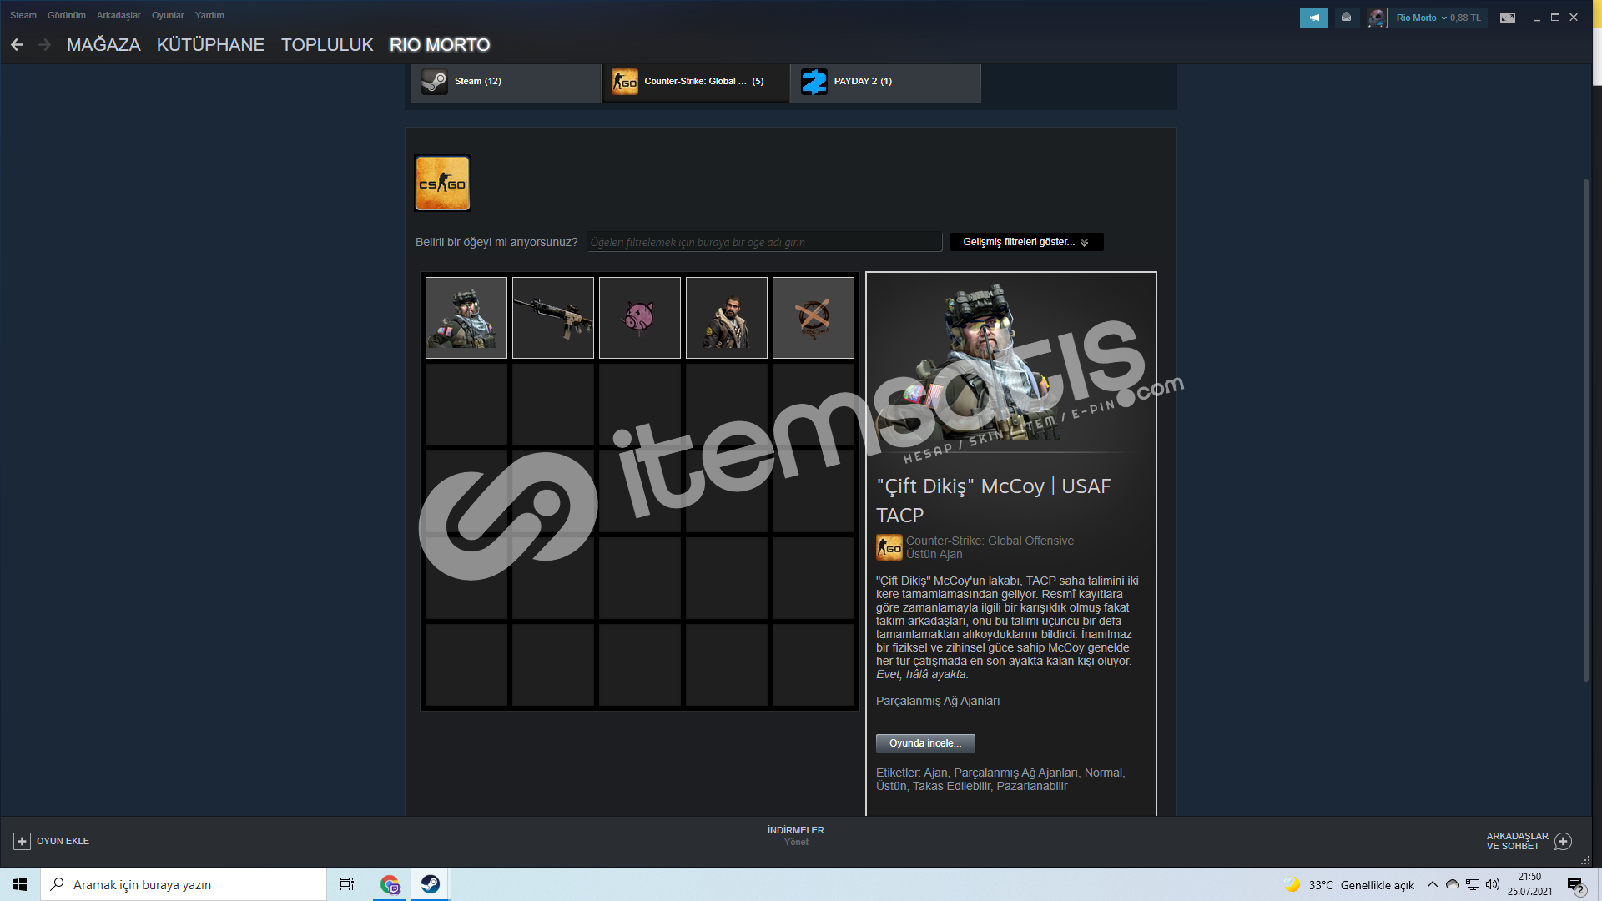Viewport: 1602px width, 901px height.
Task: Go back with the left arrow
Action: pyautogui.click(x=17, y=45)
